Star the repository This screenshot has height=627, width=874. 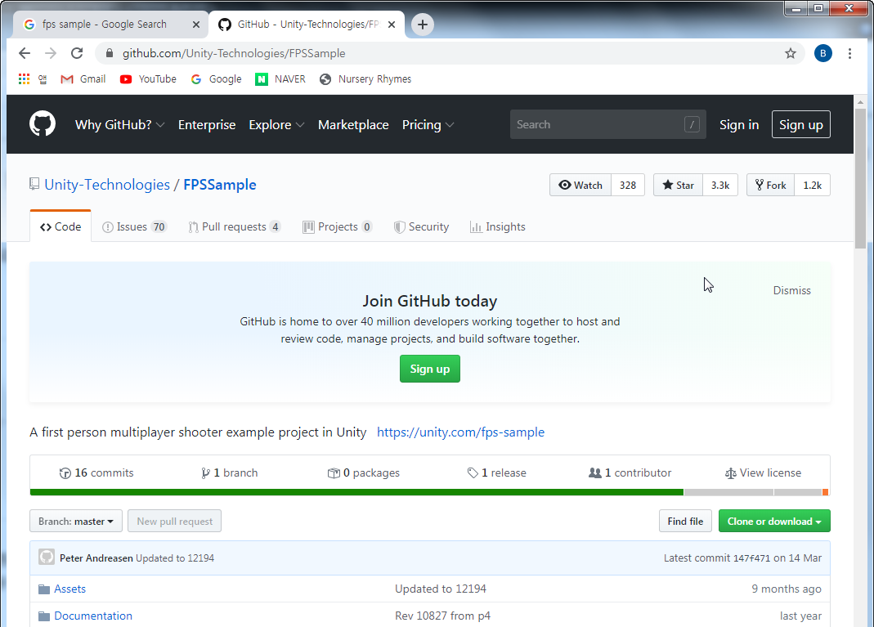click(679, 185)
